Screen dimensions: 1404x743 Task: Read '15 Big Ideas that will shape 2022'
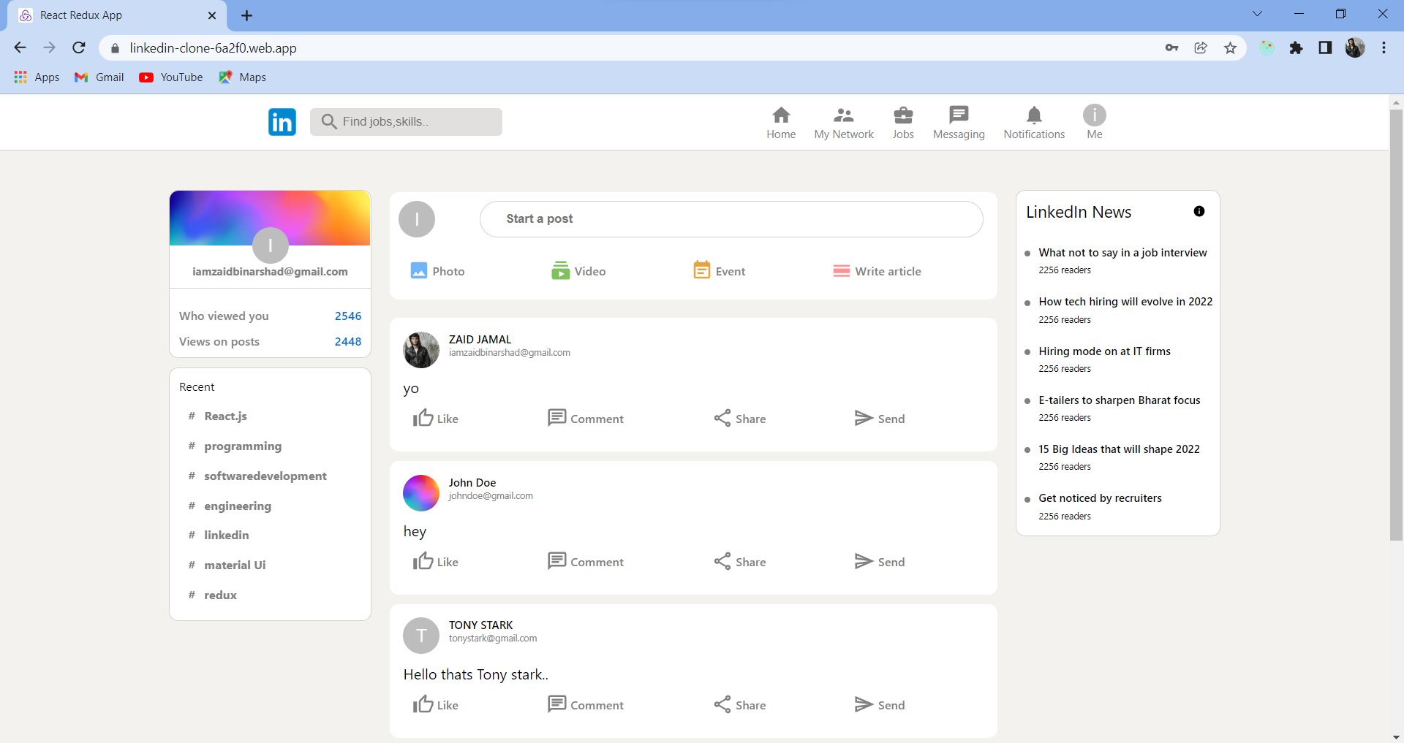point(1119,449)
